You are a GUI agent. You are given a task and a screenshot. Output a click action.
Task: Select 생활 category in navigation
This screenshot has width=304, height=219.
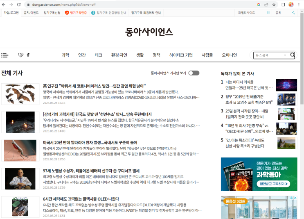[140, 55]
